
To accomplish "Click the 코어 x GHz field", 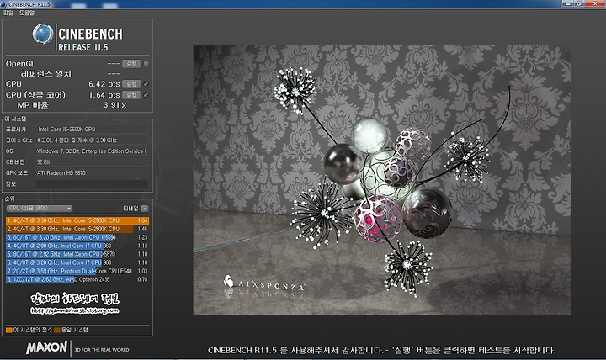I will [x=92, y=140].
